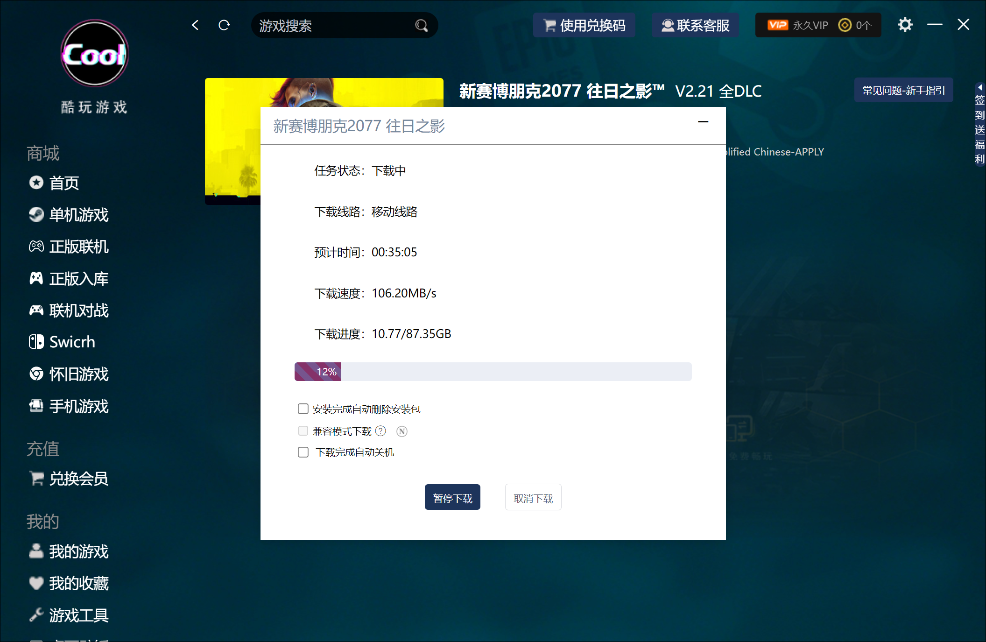Open 怀旧游戏 from the sidebar icon
This screenshot has width=986, height=642.
[36, 374]
